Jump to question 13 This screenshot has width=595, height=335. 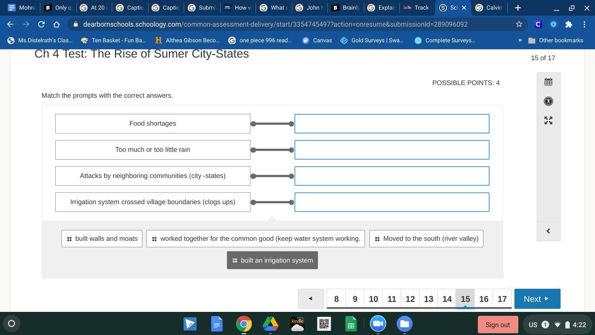(429, 299)
